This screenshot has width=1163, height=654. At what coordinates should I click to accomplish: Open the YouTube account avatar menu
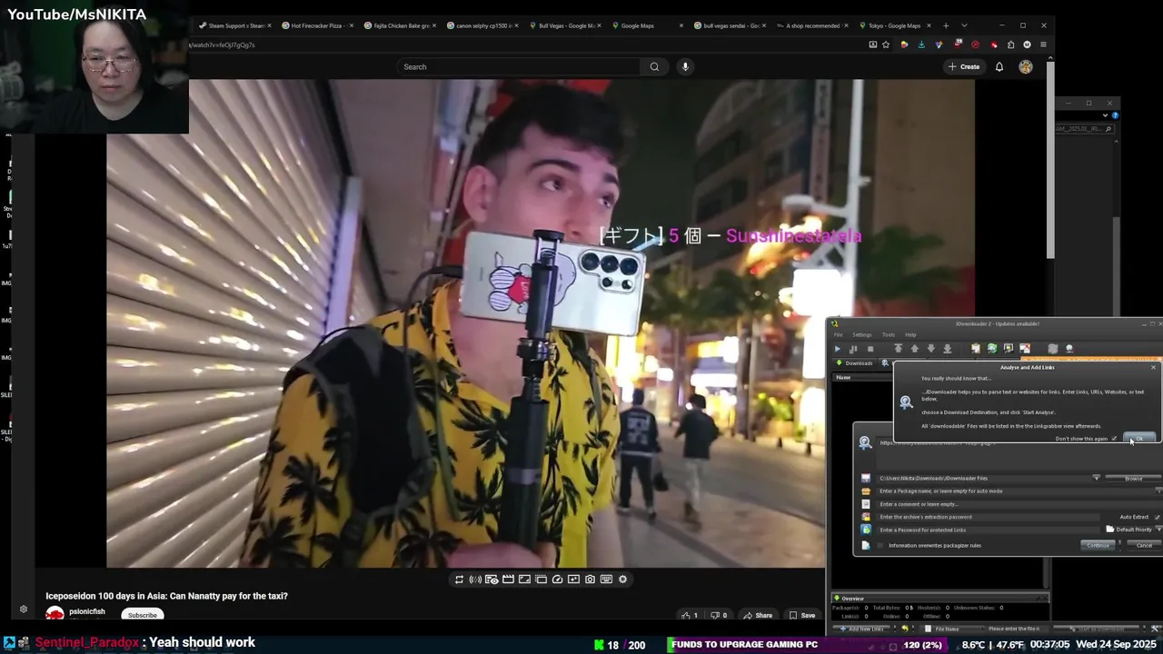1026,66
